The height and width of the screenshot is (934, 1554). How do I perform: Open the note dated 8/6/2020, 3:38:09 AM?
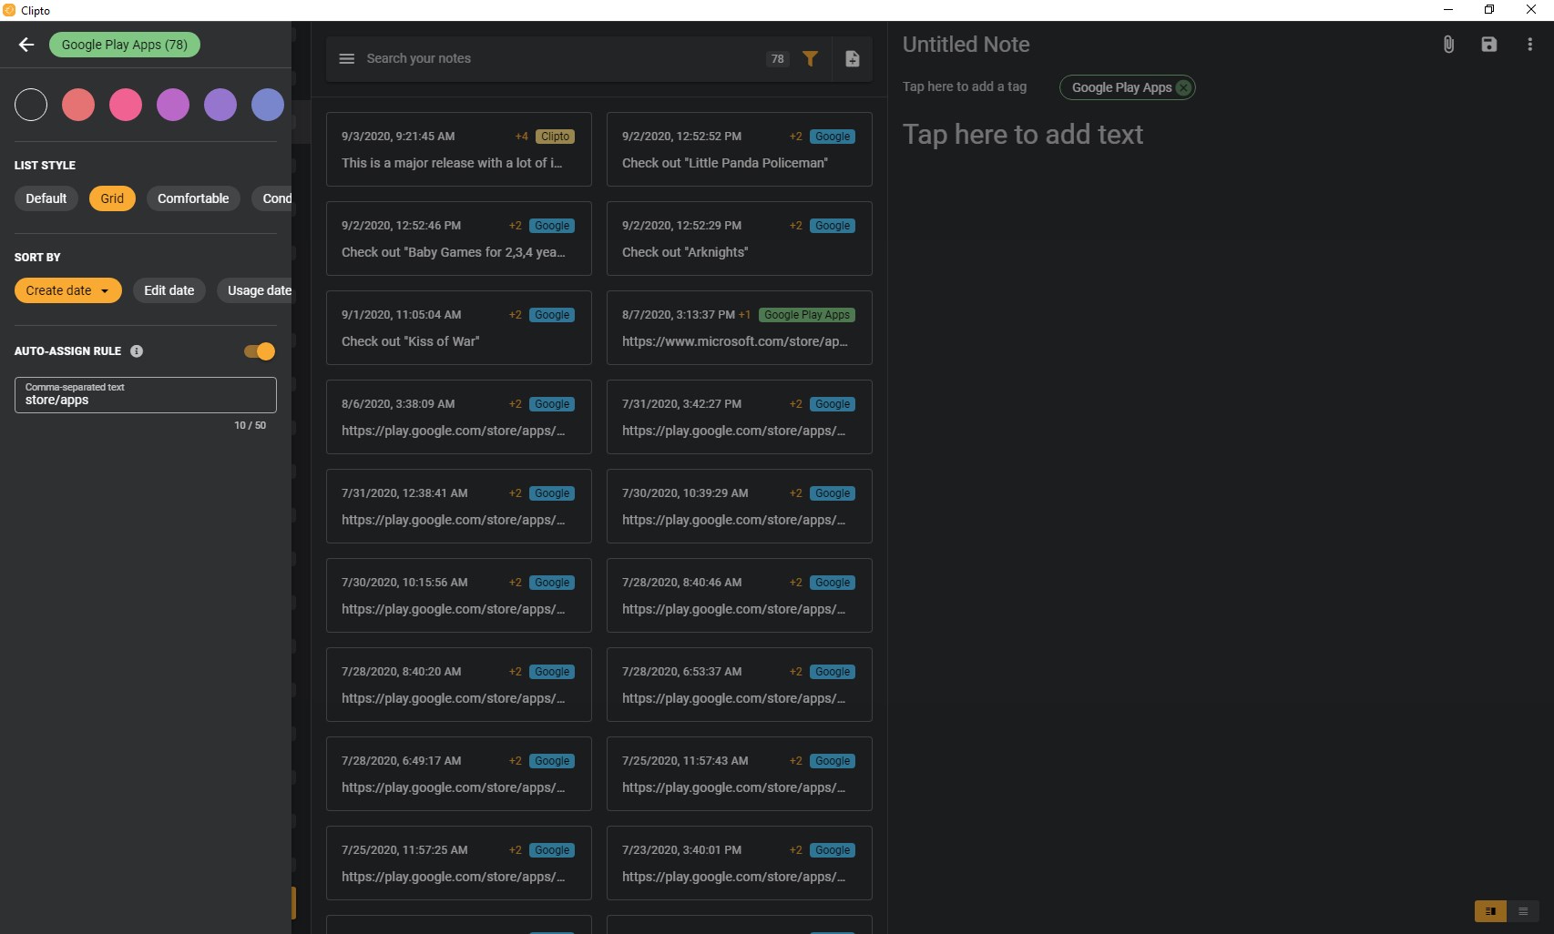point(459,417)
